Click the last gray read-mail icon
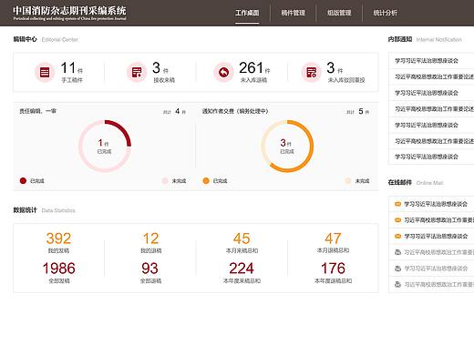Image resolution: width=474 pixels, height=355 pixels. [x=397, y=284]
